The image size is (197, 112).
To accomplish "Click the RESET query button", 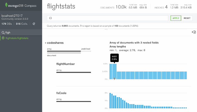I will [187, 18].
